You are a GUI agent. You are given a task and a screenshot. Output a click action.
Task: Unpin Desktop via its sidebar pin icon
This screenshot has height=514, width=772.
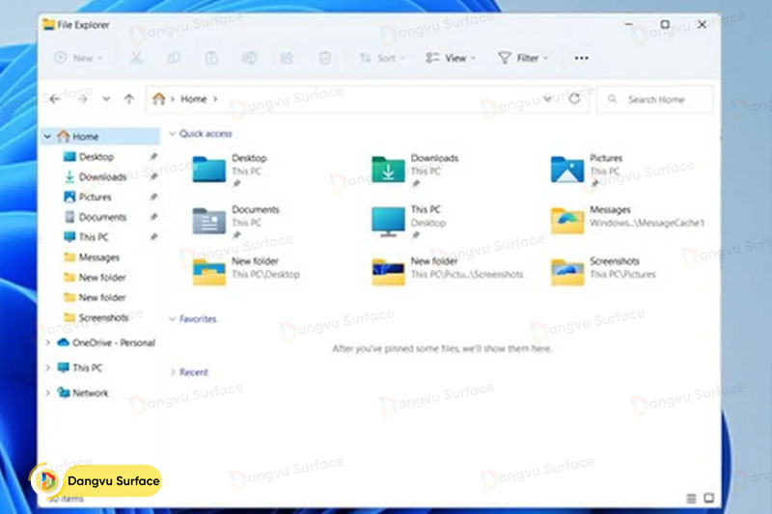pos(153,157)
